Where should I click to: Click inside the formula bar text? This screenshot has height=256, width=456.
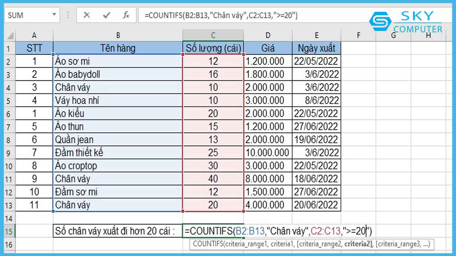tap(221, 15)
